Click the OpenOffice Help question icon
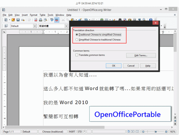 (151, 19)
